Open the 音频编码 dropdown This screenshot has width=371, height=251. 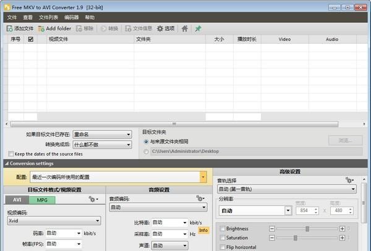[158, 207]
